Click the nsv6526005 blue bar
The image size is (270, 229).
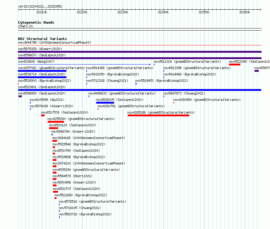pyautogui.click(x=105, y=103)
